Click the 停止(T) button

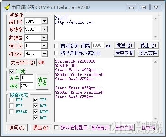[148, 46]
